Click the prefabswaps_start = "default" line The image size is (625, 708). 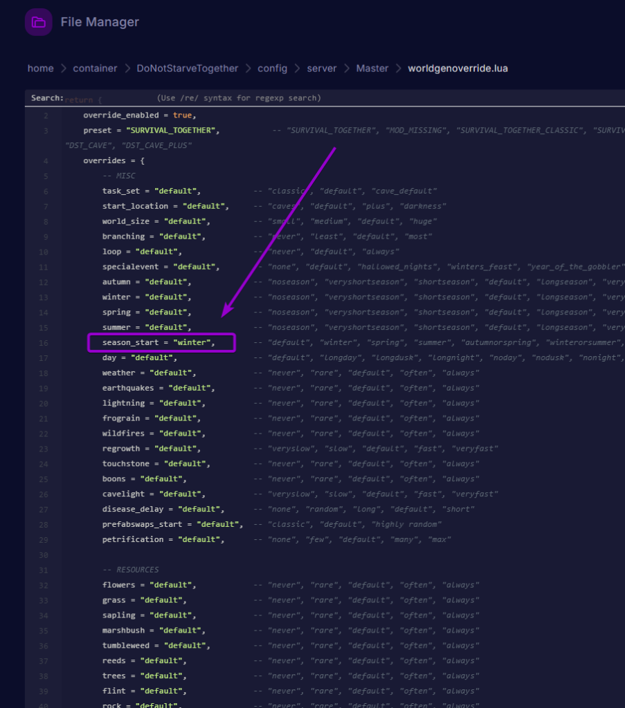point(172,524)
